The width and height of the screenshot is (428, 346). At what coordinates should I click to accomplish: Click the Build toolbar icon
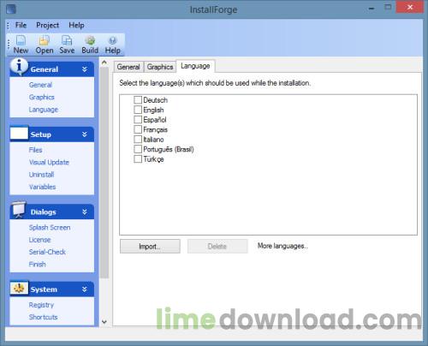click(x=90, y=40)
